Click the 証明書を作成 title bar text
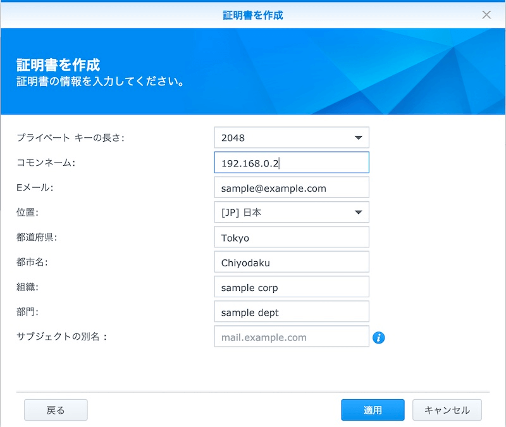Viewport: 506px width, 427px height. 253,15
